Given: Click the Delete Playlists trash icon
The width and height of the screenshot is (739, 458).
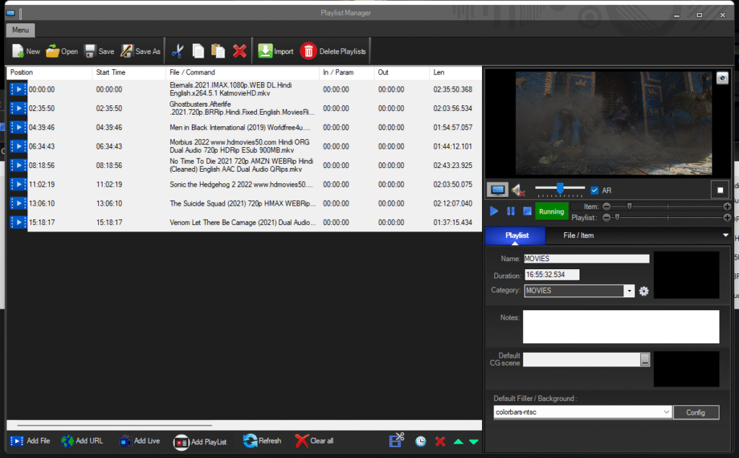Looking at the screenshot, I should [x=309, y=50].
